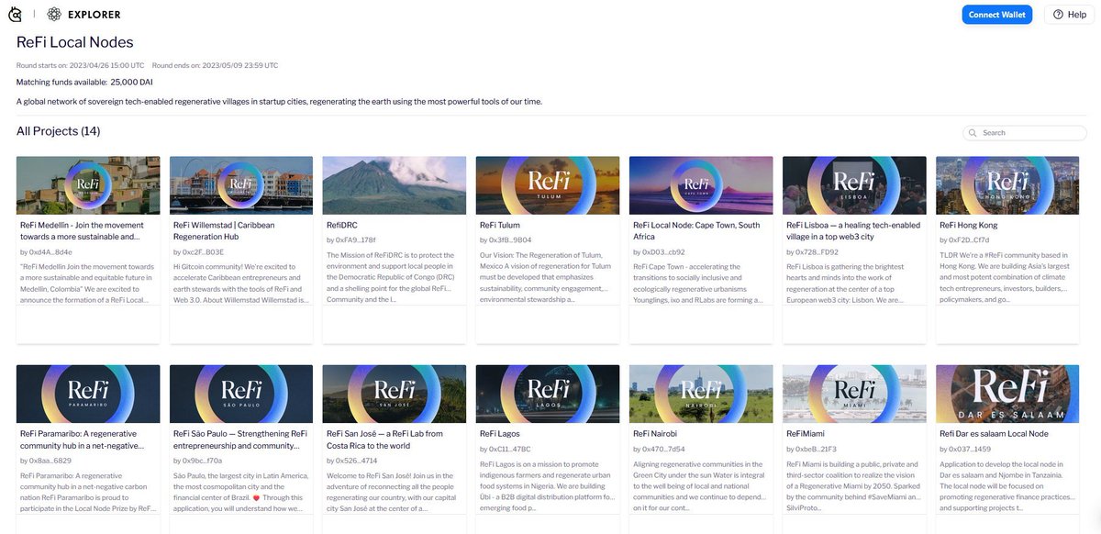Image resolution: width=1101 pixels, height=534 pixels.
Task: Open the ReFi Willemstad banner image
Action: pos(241,185)
